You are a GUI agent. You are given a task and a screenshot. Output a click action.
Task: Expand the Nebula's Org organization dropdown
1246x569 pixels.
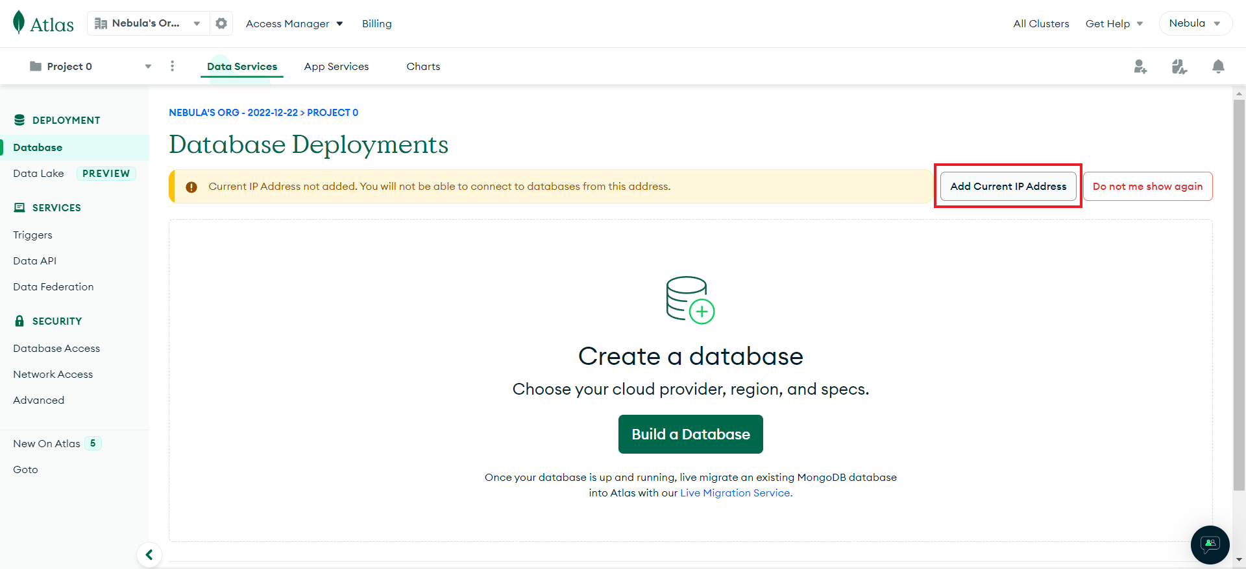click(149, 23)
